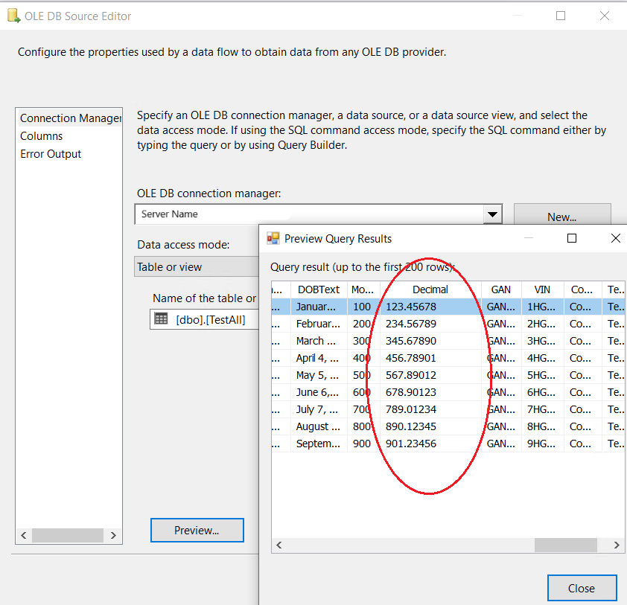The width and height of the screenshot is (627, 605).
Task: Click the DOBText column header
Action: point(318,289)
